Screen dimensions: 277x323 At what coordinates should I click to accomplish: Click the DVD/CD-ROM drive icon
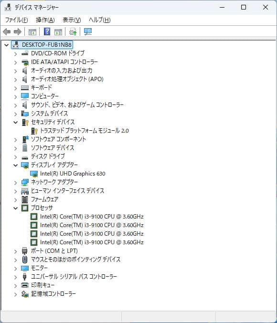25,53
